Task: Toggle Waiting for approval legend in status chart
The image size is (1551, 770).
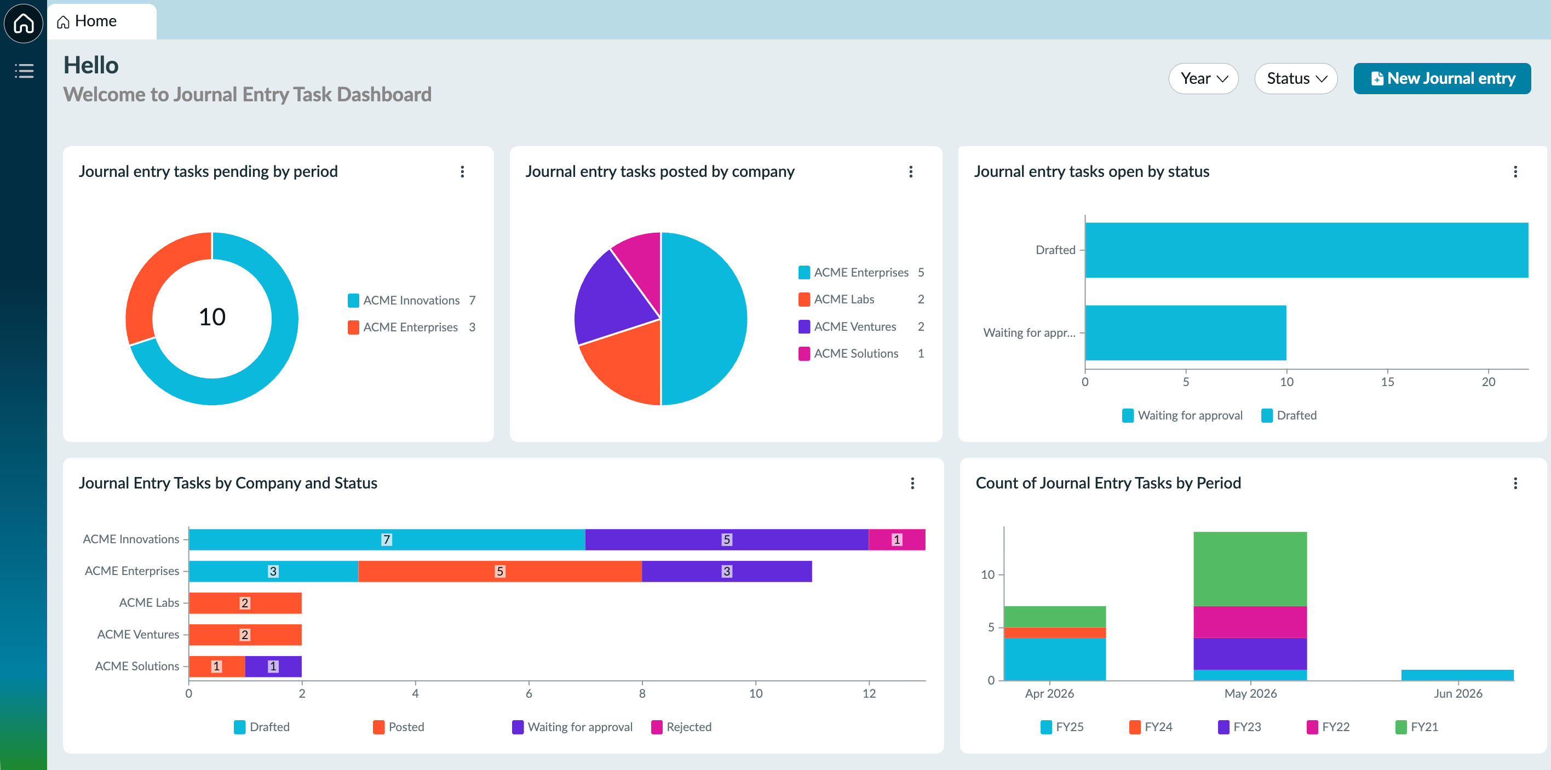Action: (1182, 416)
